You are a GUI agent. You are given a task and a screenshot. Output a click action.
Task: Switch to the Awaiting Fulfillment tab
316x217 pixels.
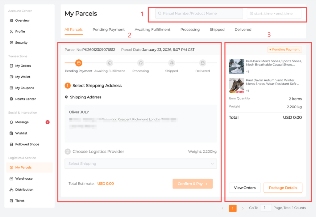click(152, 30)
